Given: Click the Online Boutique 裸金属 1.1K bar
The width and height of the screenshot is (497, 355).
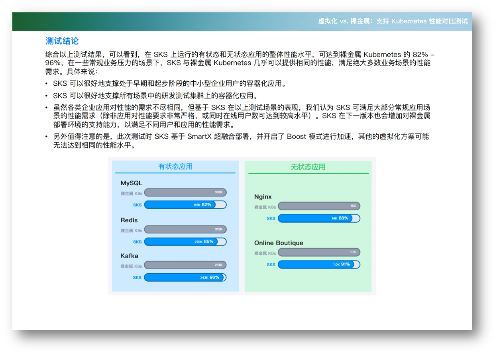Looking at the screenshot, I should 319,252.
